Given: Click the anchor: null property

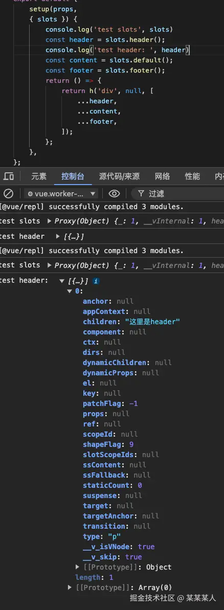Looking at the screenshot, I should pos(108,301).
